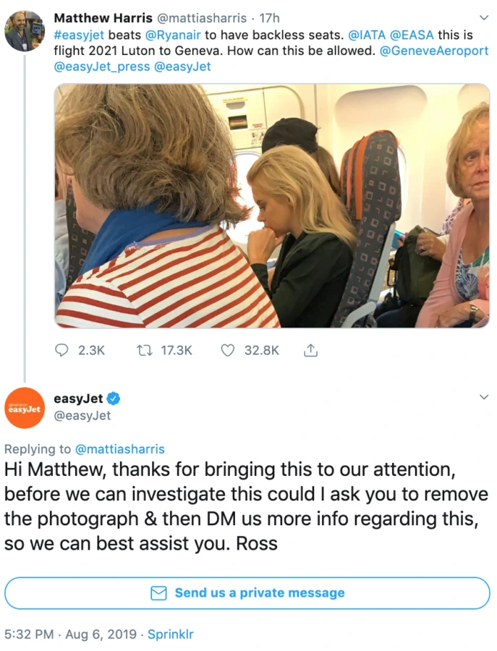Image resolution: width=497 pixels, height=651 pixels.
Task: Open the @easyJet_press mention link
Action: click(x=102, y=67)
